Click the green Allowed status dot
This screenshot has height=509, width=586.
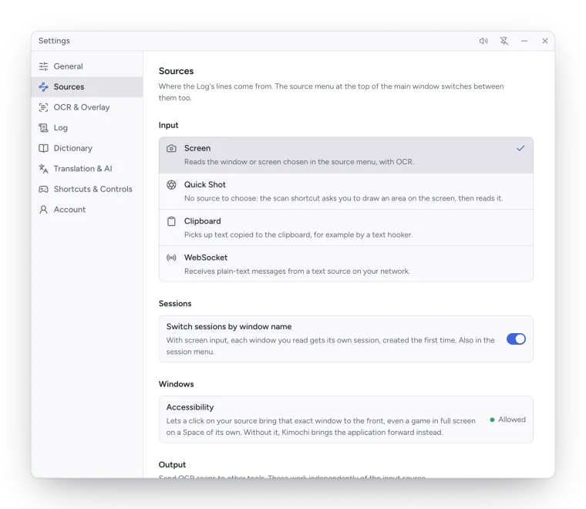(492, 420)
